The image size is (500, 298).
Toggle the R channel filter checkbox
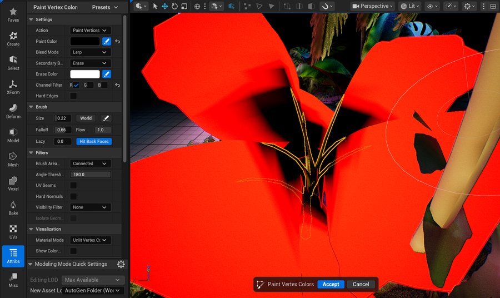tap(76, 85)
